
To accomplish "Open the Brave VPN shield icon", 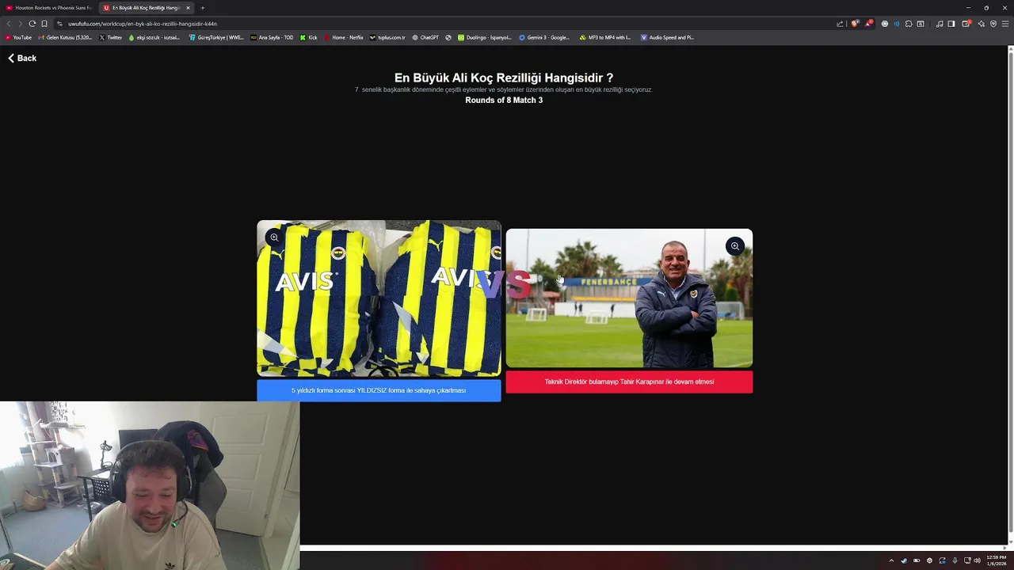I will (993, 24).
